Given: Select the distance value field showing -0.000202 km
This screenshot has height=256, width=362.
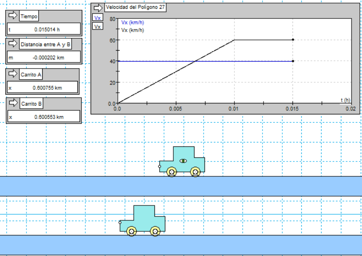Looking at the screenshot, I should [43, 57].
